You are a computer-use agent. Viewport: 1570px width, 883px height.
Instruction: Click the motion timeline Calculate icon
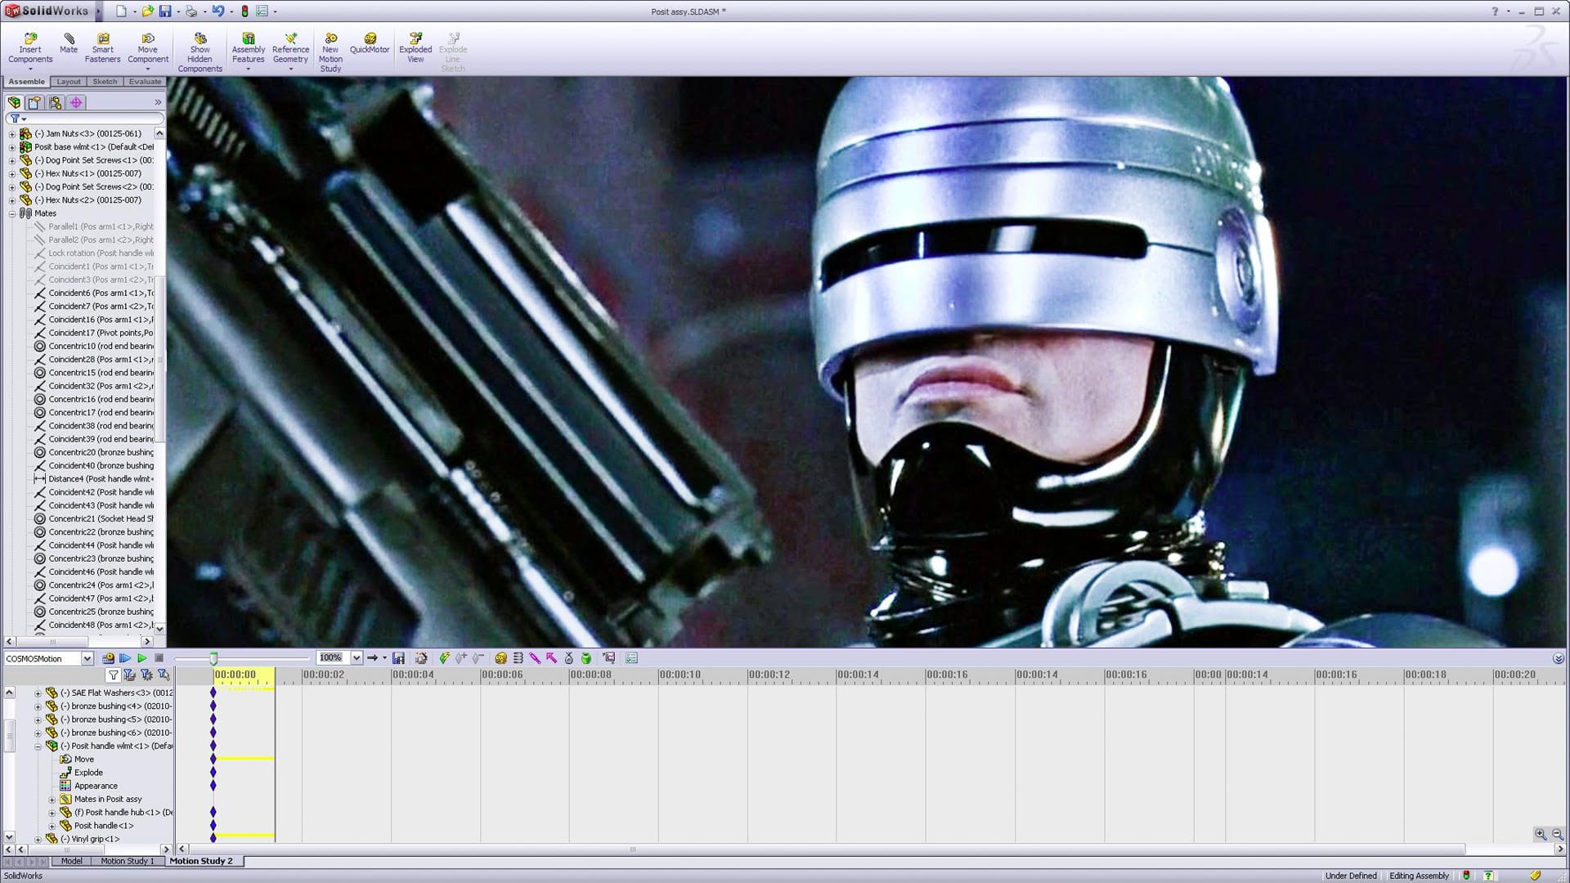(x=108, y=658)
